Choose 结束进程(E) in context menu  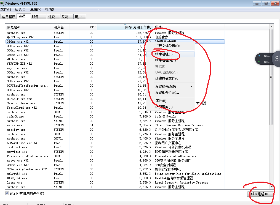[164, 54]
